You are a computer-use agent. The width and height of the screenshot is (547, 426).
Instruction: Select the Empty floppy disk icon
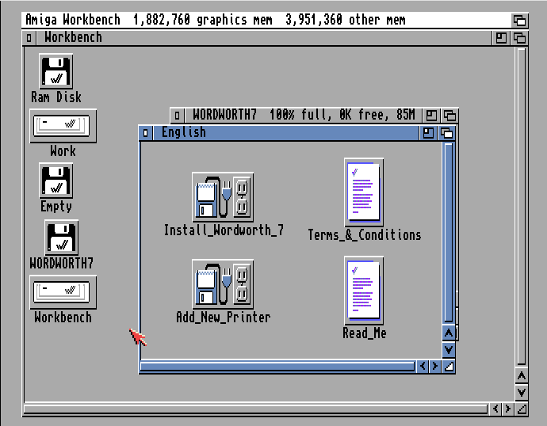coord(56,181)
